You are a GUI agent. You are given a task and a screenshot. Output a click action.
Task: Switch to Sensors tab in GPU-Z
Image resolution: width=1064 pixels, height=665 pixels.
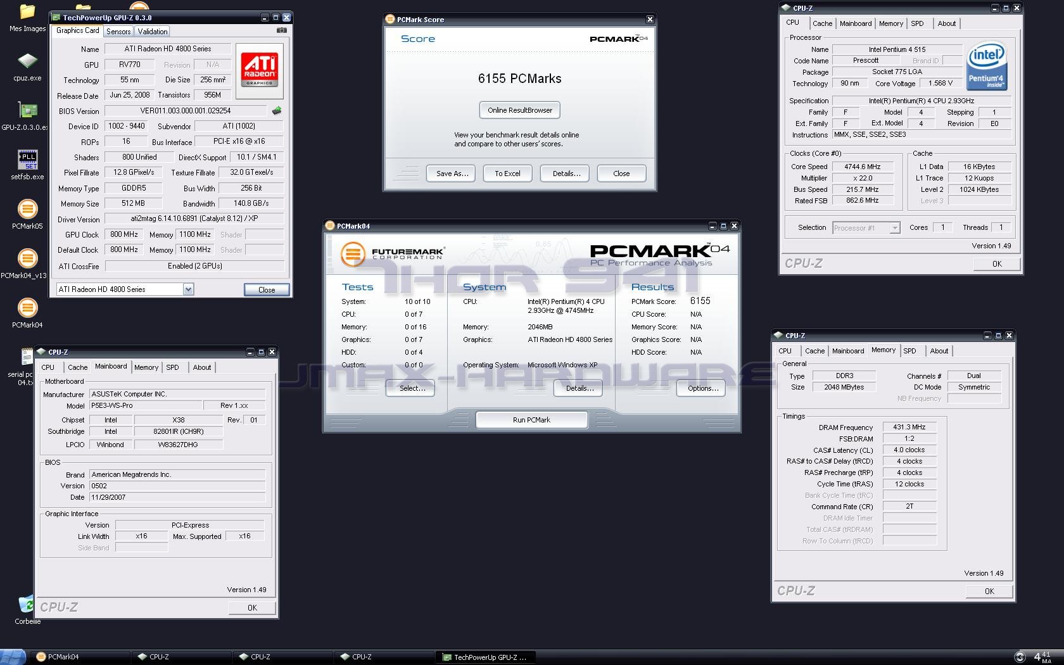118,31
